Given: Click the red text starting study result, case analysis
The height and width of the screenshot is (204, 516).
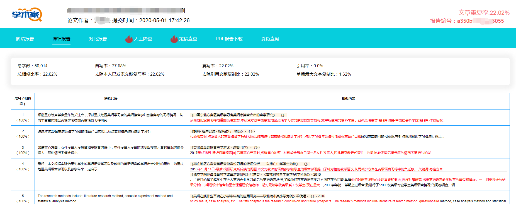Looking at the screenshot, I should pyautogui.click(x=348, y=201).
